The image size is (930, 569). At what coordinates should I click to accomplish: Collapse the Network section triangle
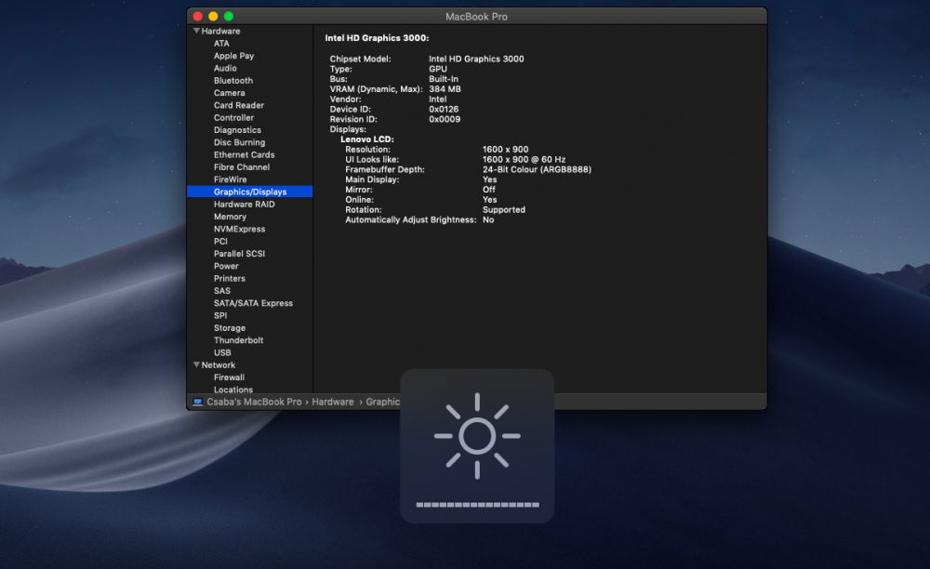(196, 364)
